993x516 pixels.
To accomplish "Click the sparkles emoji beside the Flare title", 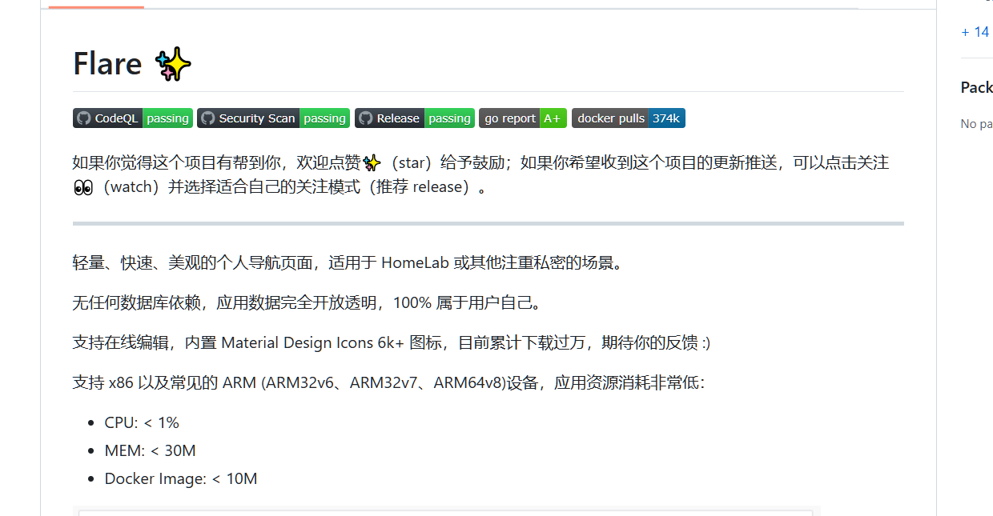I will point(173,64).
